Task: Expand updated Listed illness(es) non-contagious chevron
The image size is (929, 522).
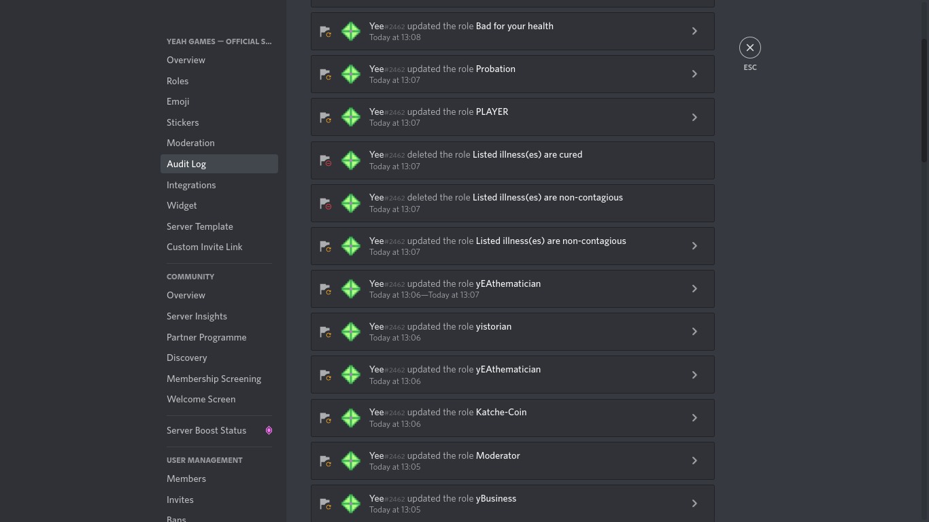Action: (694, 246)
